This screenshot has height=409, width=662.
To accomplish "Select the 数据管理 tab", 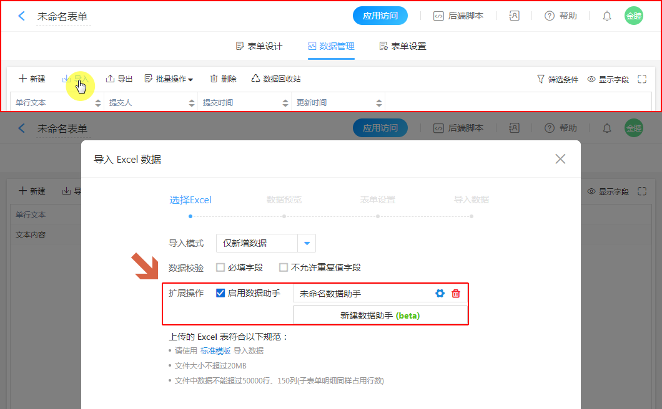I will tap(331, 46).
